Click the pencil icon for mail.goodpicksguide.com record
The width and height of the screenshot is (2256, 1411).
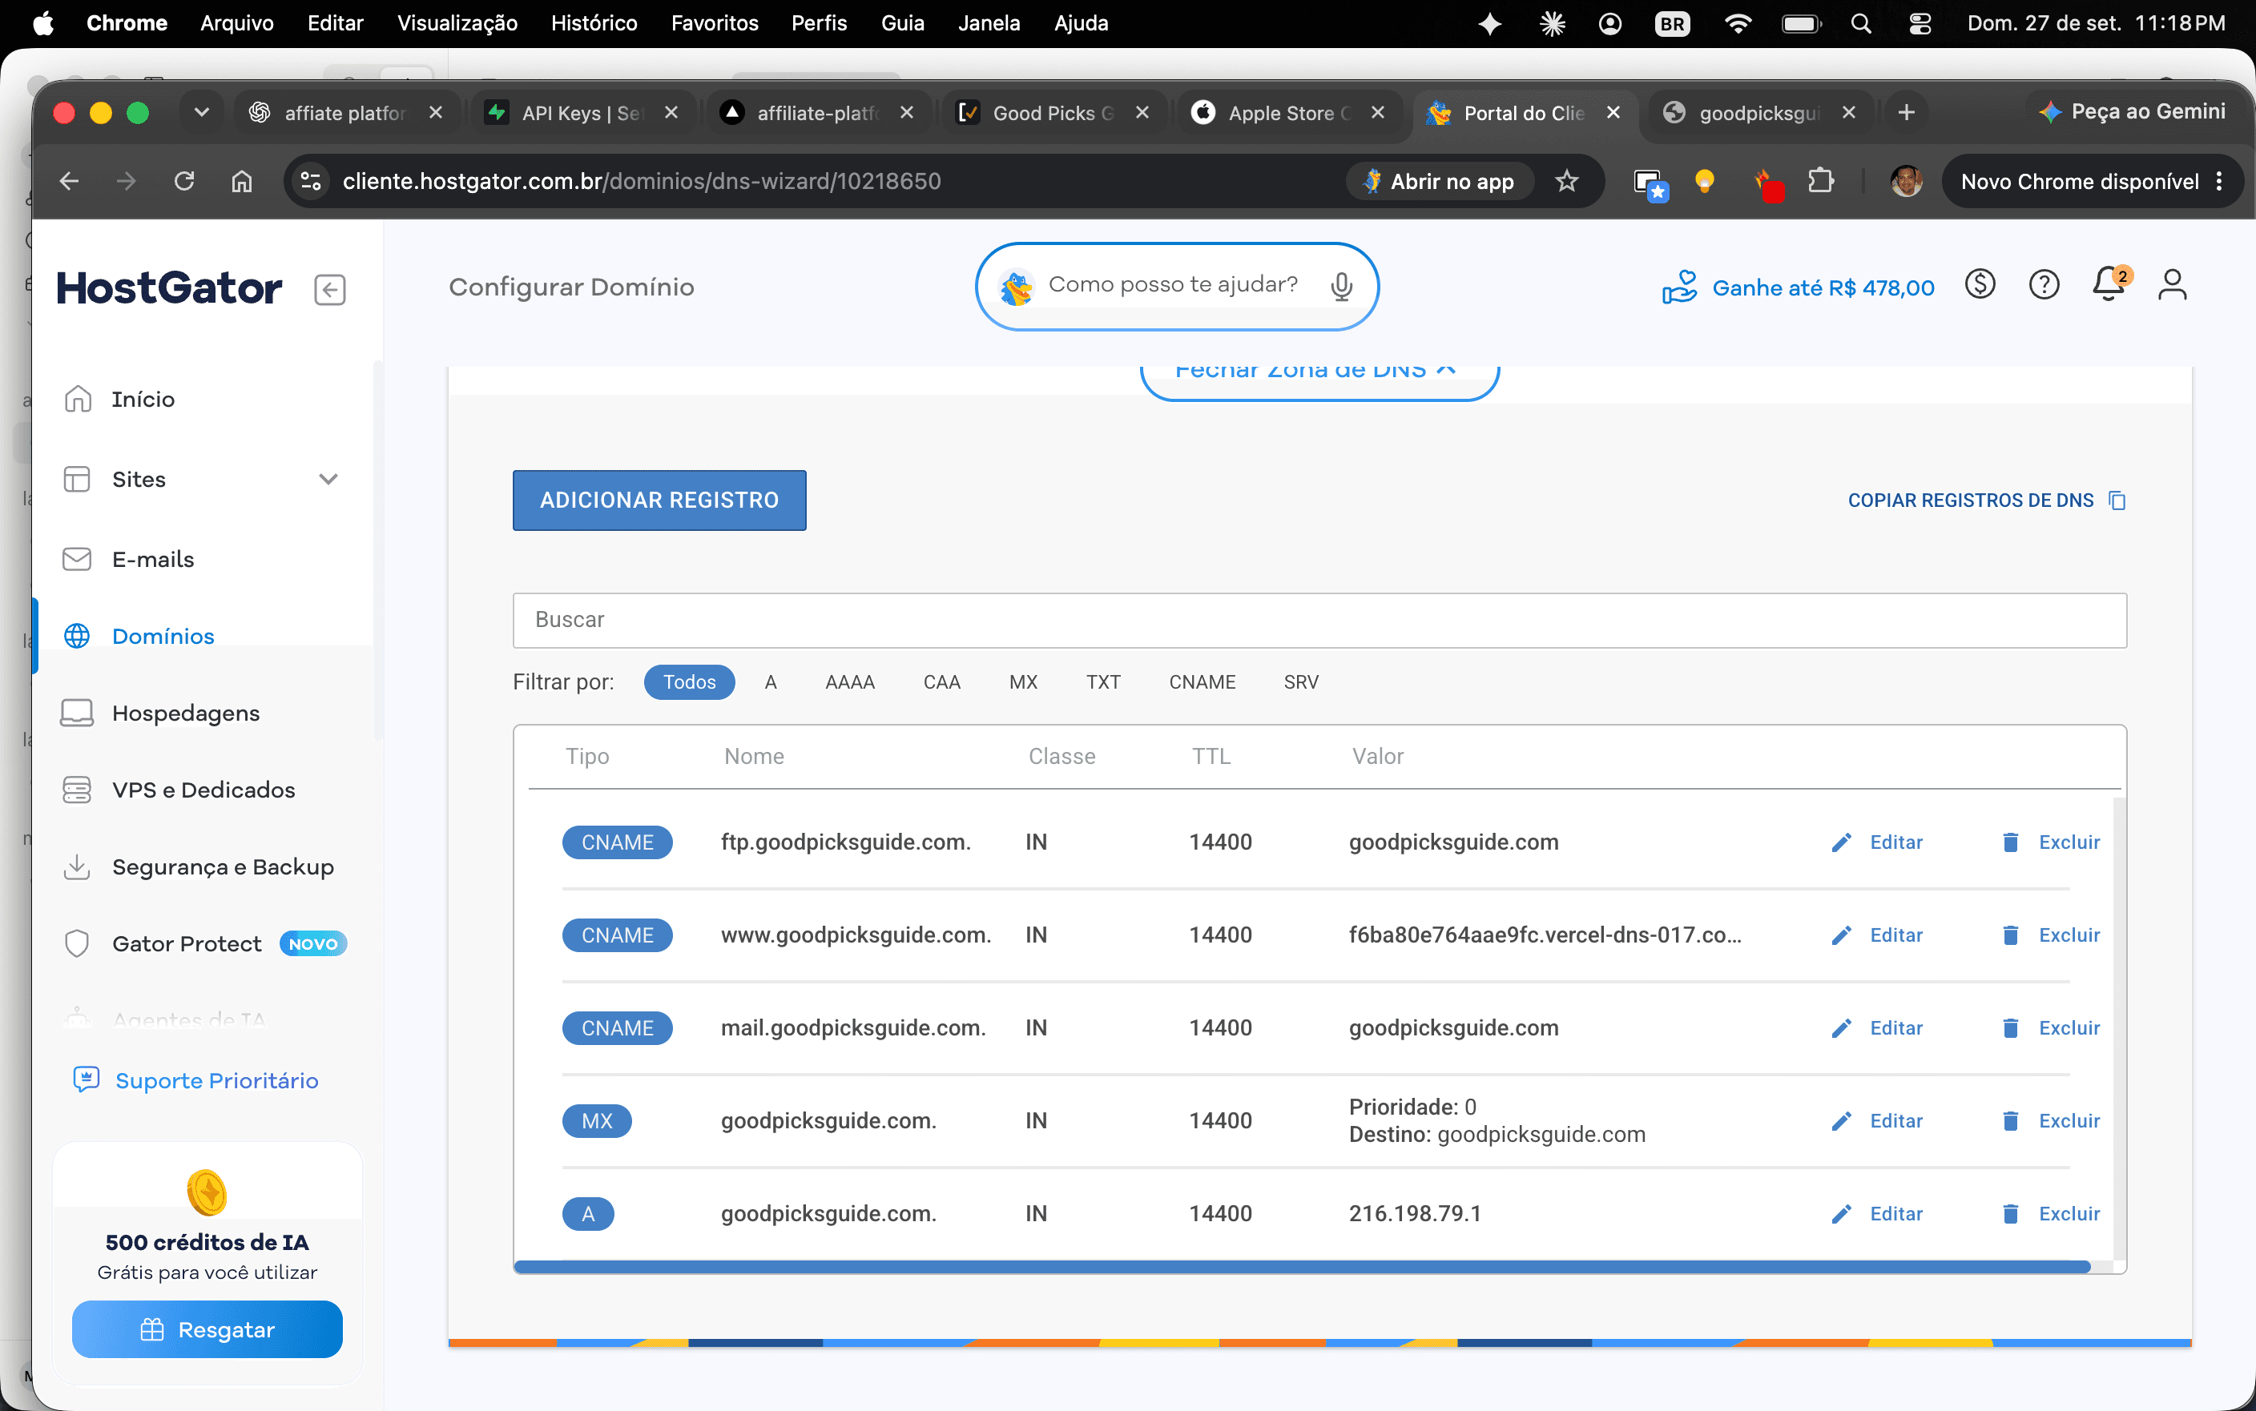click(1841, 1028)
